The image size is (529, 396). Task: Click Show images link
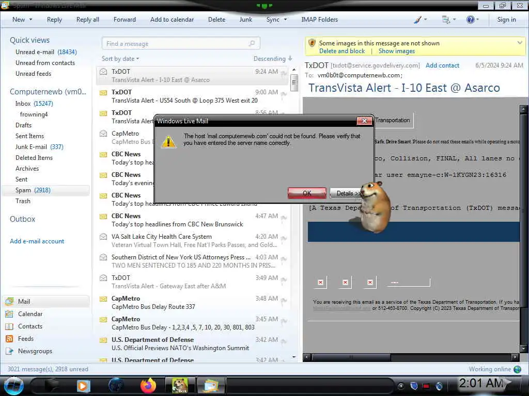click(396, 51)
